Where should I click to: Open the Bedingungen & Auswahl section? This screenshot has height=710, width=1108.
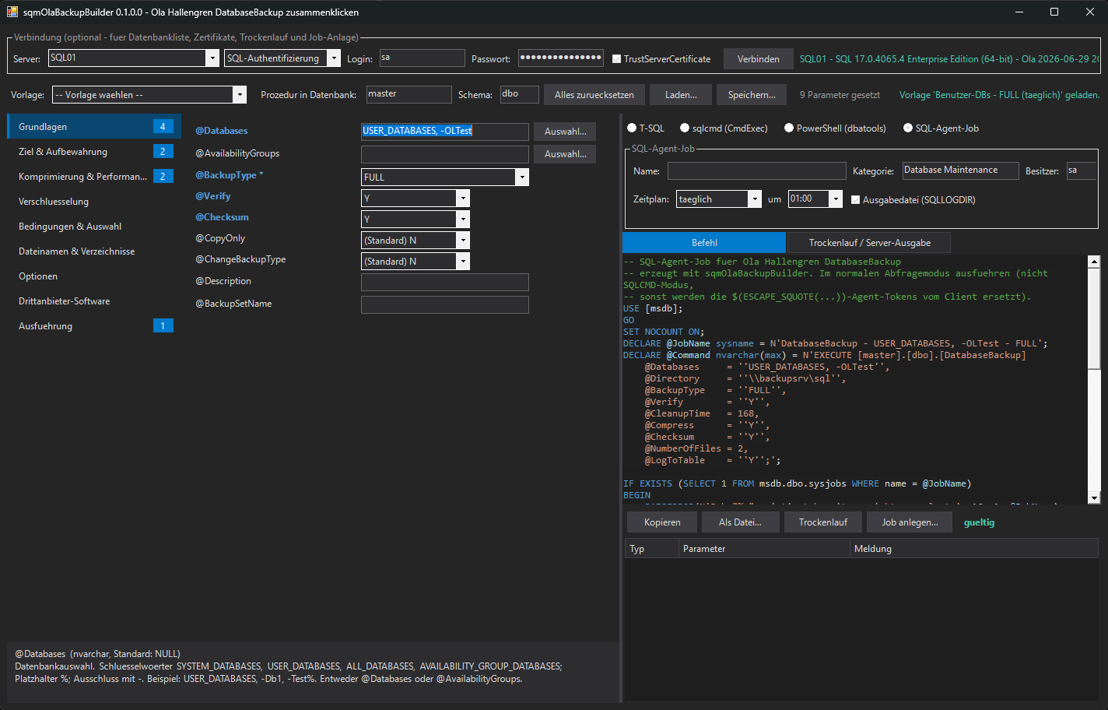(93, 226)
